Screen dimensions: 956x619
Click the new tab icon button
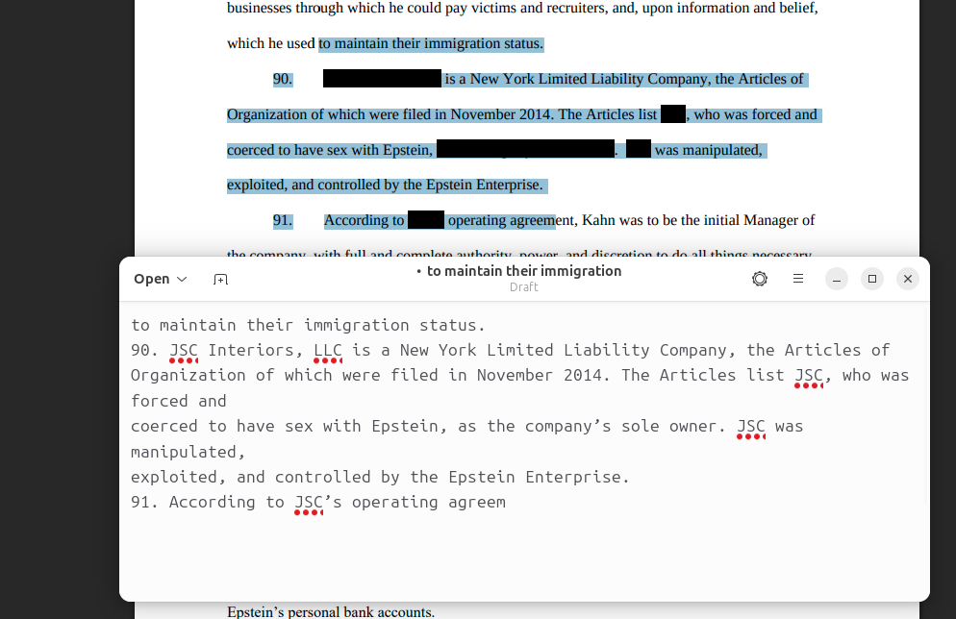click(220, 279)
